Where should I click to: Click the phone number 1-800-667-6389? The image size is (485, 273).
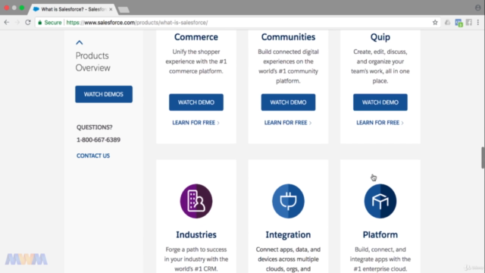click(99, 140)
